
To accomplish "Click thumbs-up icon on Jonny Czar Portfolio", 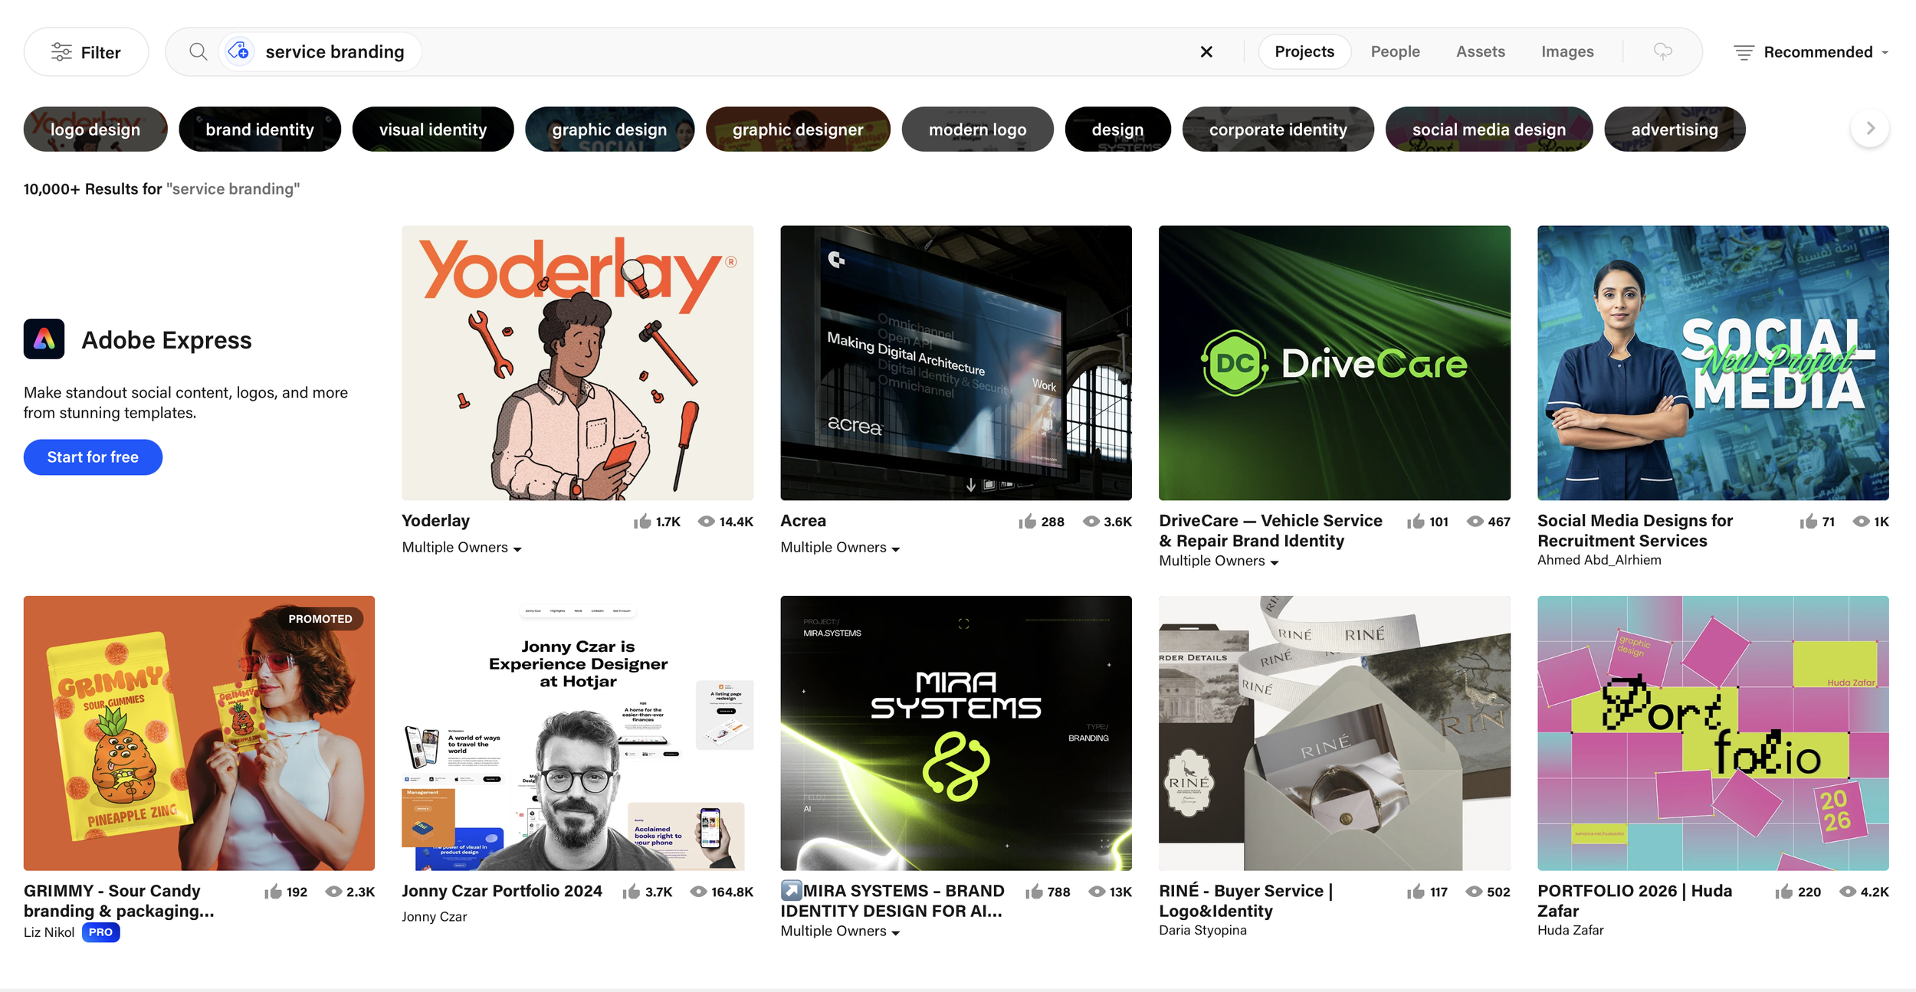I will [631, 892].
